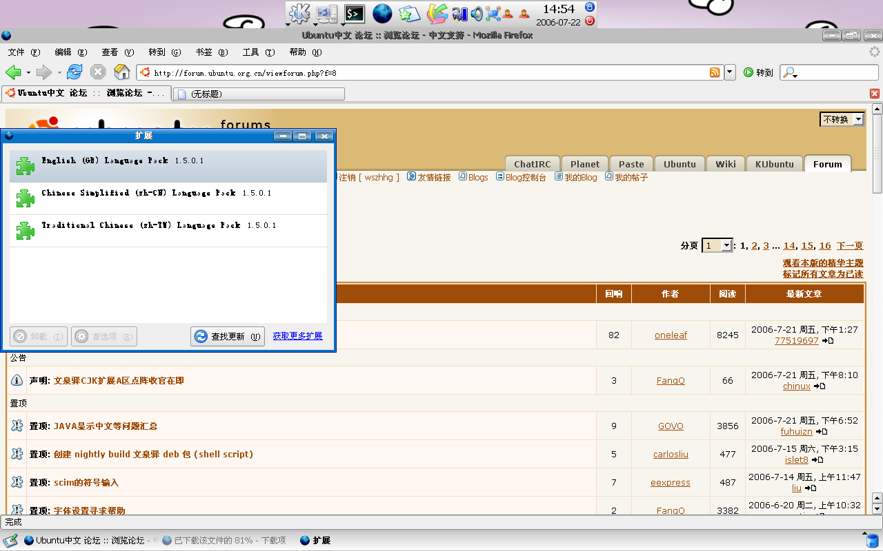This screenshot has width=883, height=551.
Task: Open the 不转换 conversion dropdown
Action: [842, 119]
